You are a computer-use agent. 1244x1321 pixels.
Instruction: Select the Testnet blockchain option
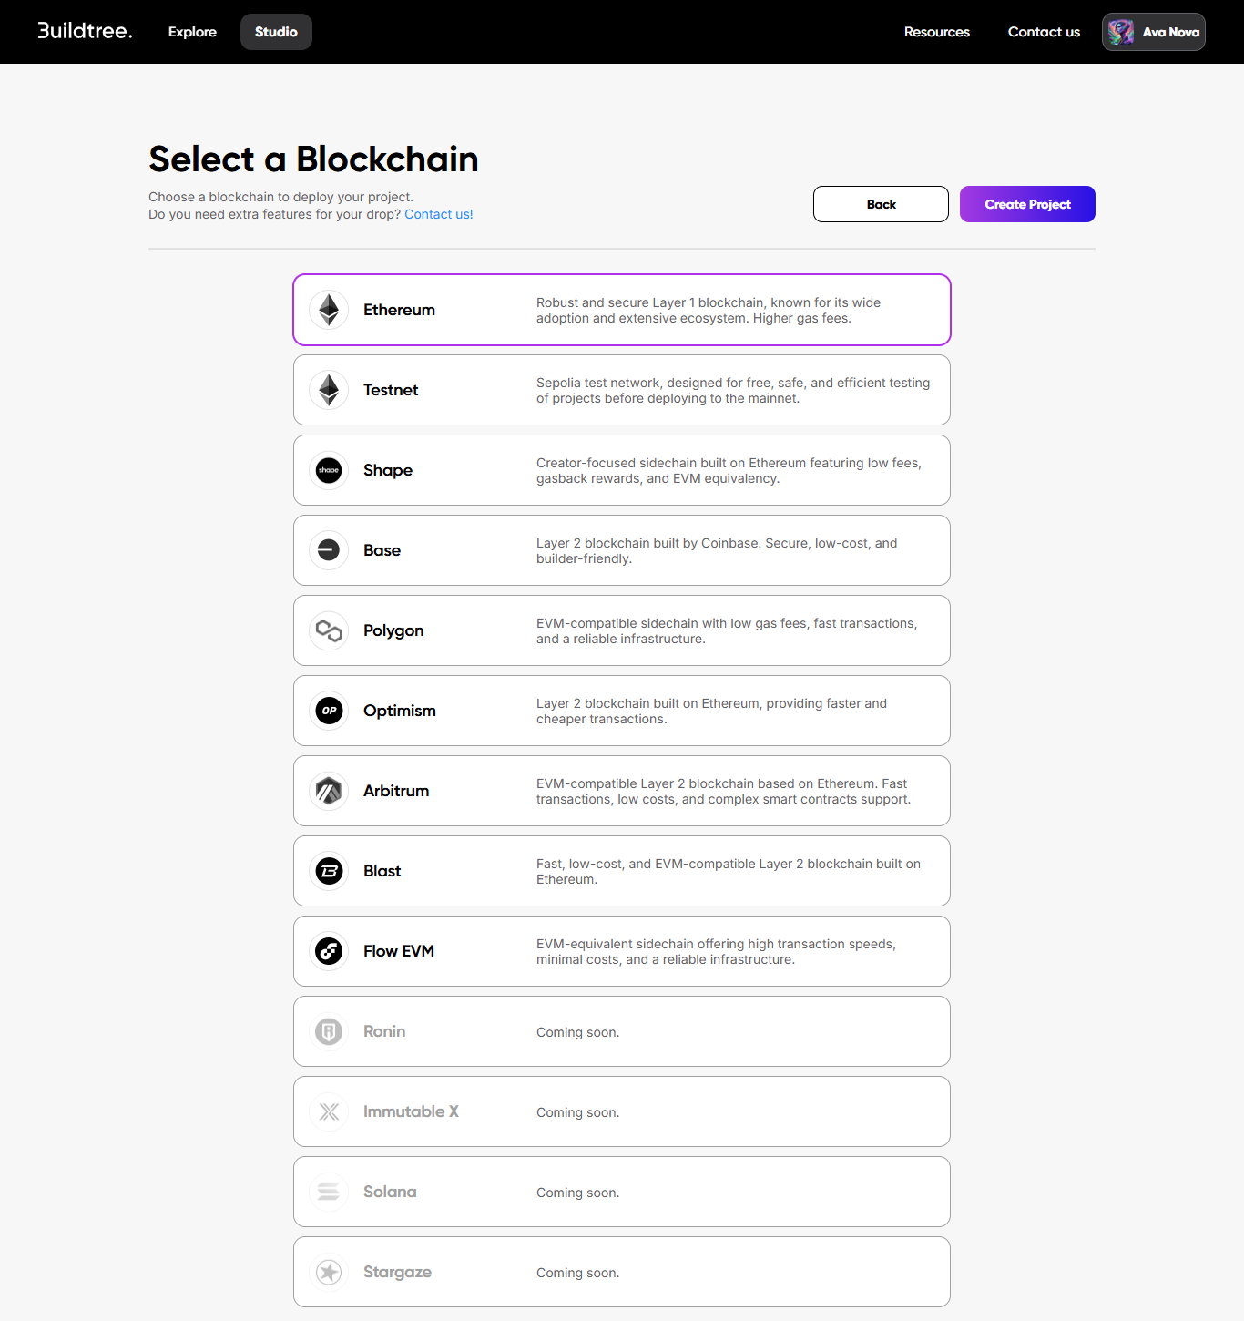pyautogui.click(x=621, y=390)
